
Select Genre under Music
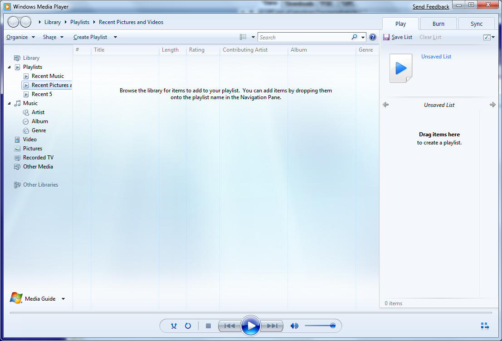tap(39, 130)
